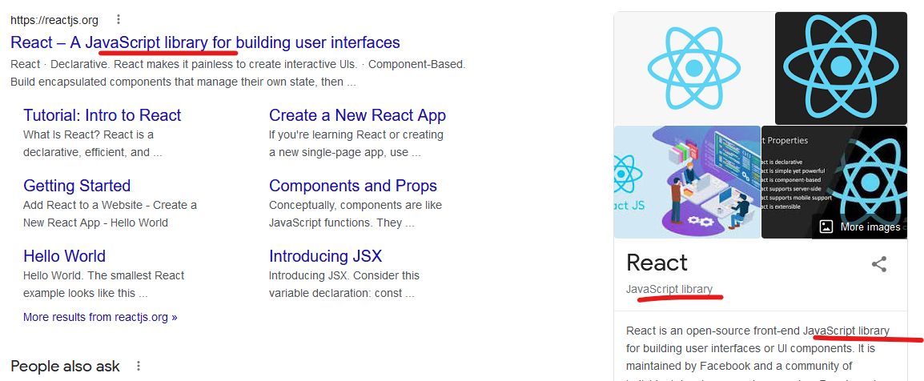
Task: Click the https://reactjs.org URL text
Action: [54, 19]
